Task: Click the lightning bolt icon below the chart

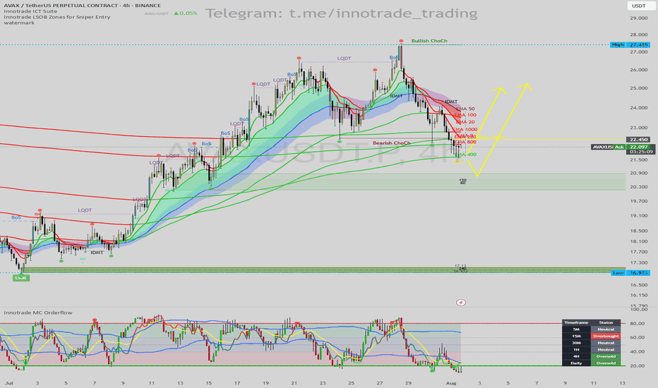Action: (461, 303)
